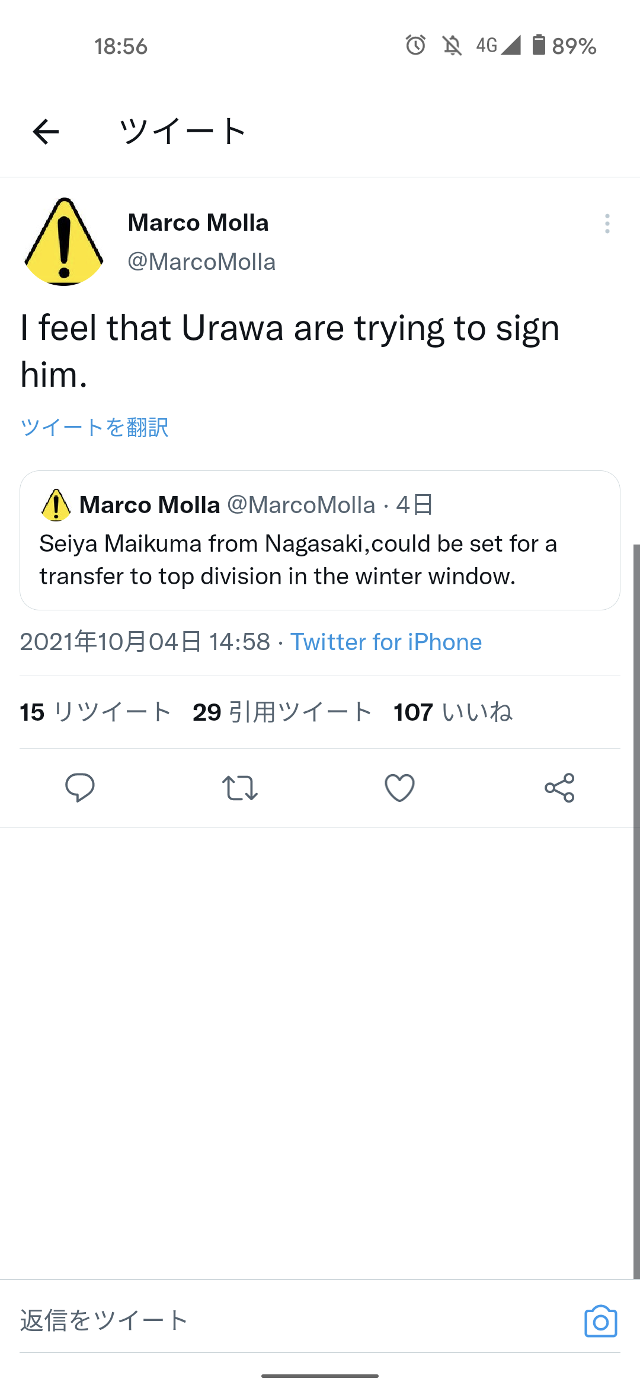
Task: Tap the Marco Molla author display name
Action: pos(198,223)
